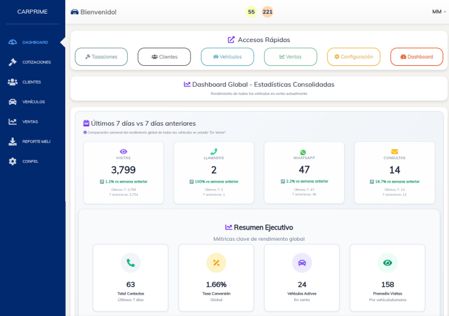Open the Vehículos quick access button
Image resolution: width=449 pixels, height=316 pixels.
[227, 57]
